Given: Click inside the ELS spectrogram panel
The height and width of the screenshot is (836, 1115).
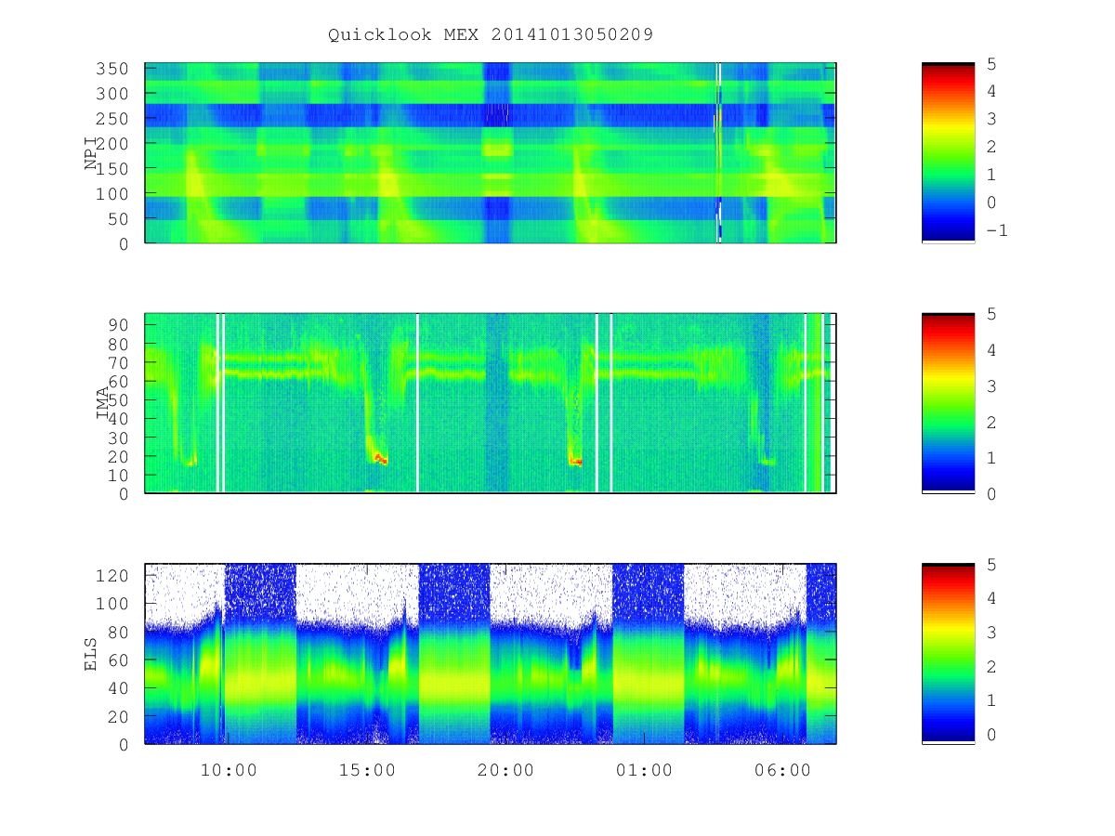Looking at the screenshot, I should point(491,654).
